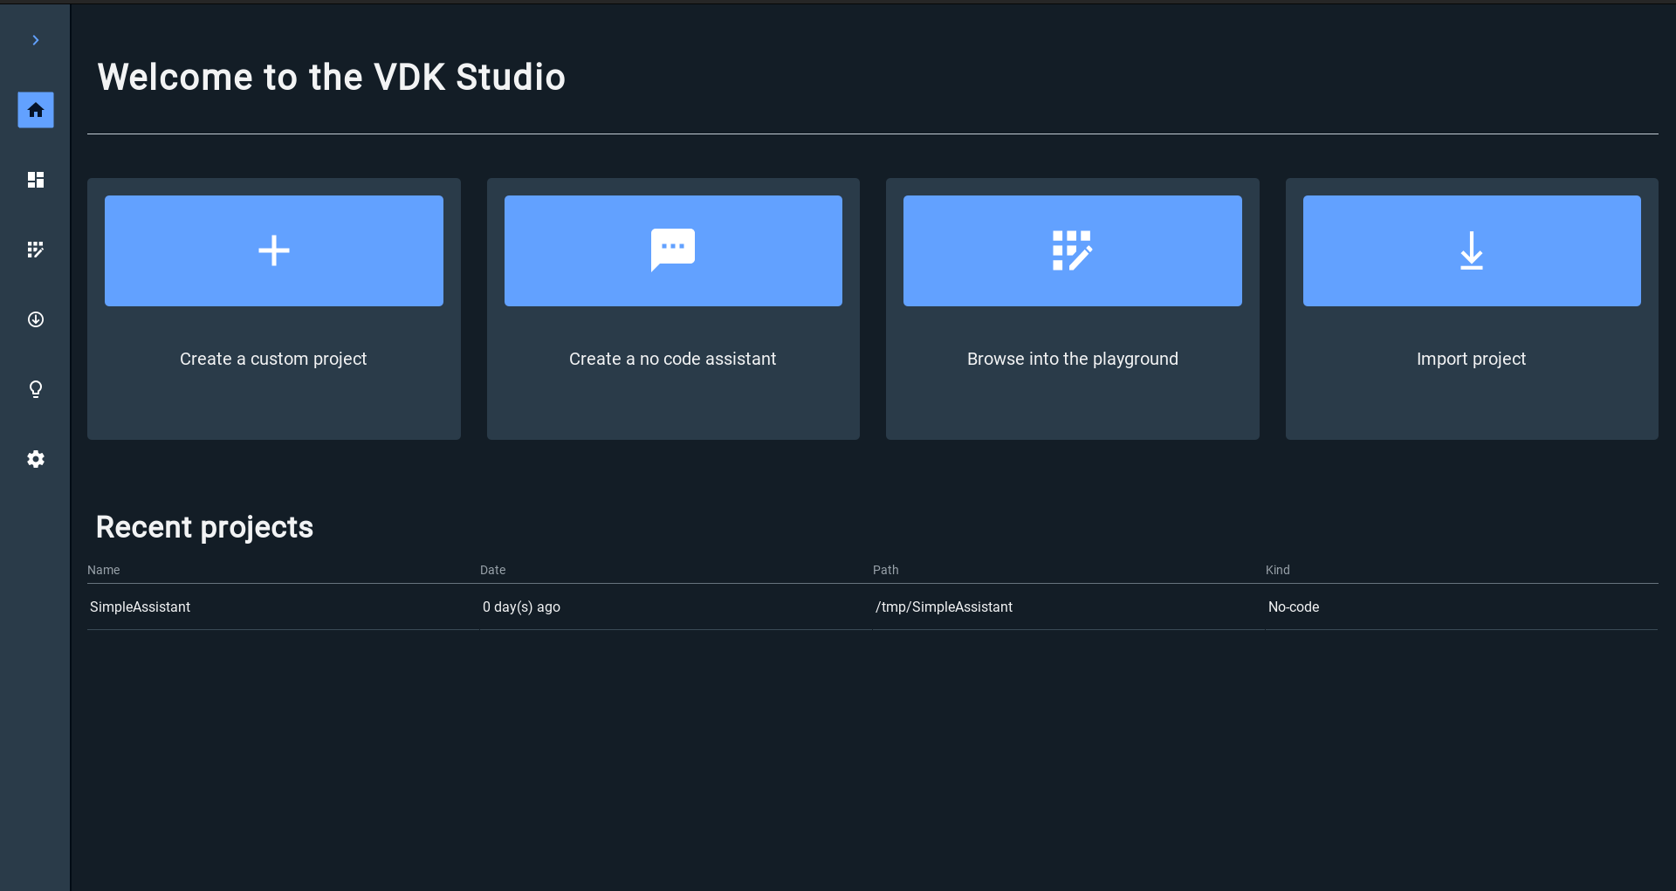This screenshot has height=891, width=1676.
Task: Open the download icon in sidebar
Action: (x=36, y=319)
